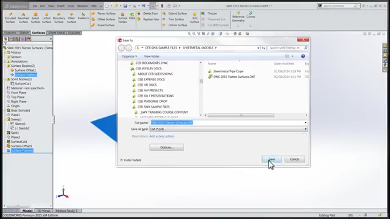The width and height of the screenshot is (390, 219).
Task: Switch to the Features tab
Action: pyautogui.click(x=10, y=33)
